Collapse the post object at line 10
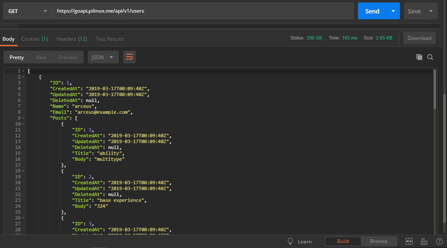447x248 pixels. click(24, 124)
